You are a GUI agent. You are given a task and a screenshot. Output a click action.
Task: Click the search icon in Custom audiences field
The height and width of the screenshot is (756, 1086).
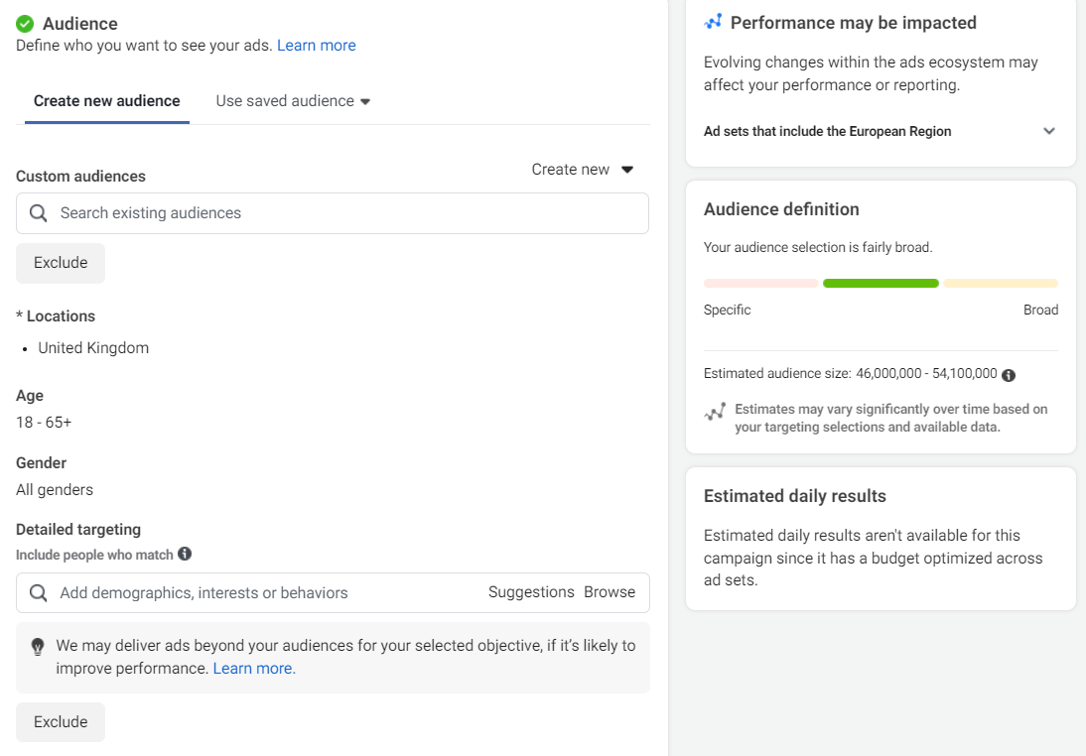coord(39,213)
